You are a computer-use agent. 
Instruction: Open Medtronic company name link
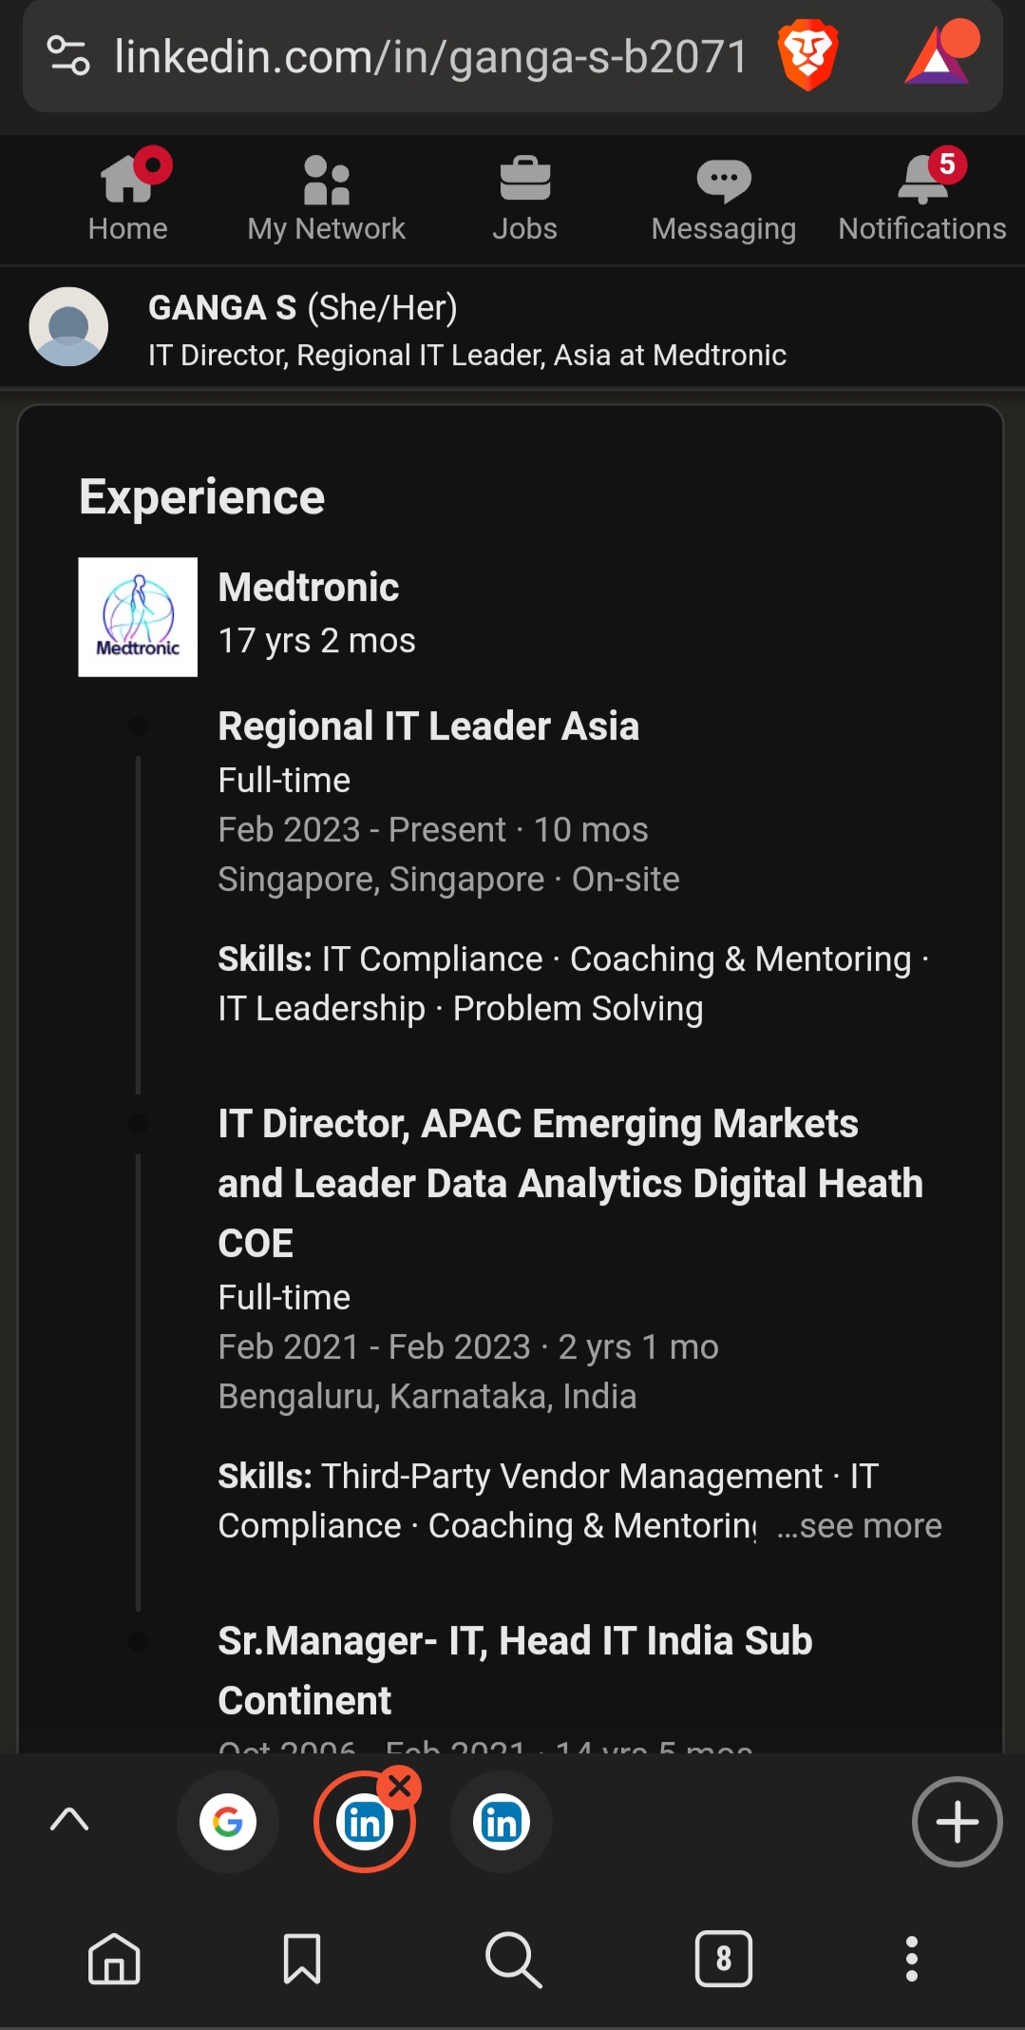309,588
